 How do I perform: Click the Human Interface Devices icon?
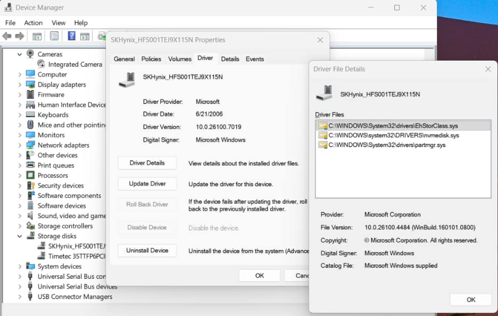tap(30, 104)
